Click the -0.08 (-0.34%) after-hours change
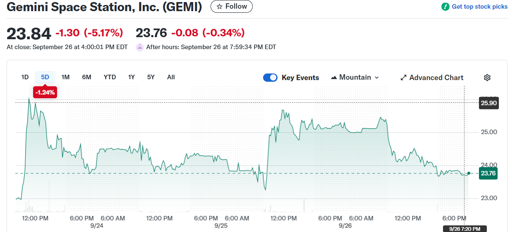 point(208,33)
